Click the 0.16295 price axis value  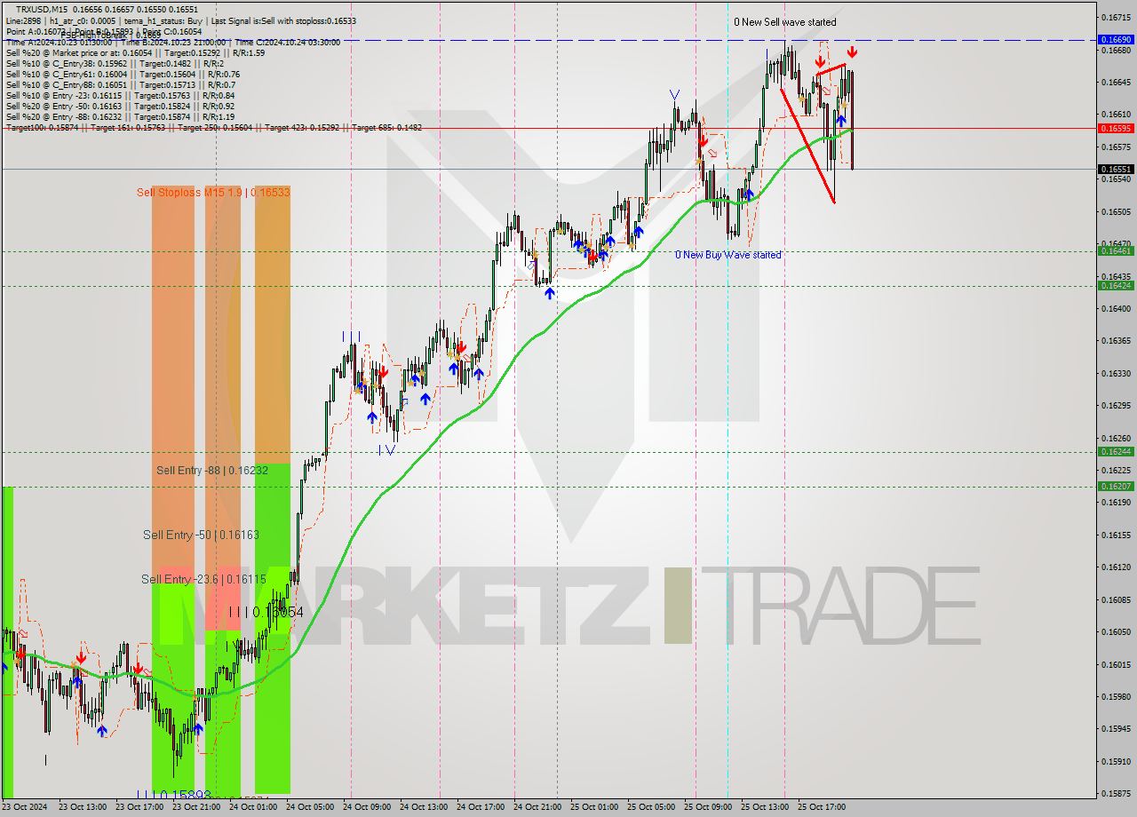tap(1116, 405)
